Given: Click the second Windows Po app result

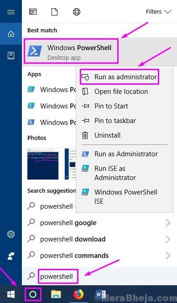Looking at the screenshot, I should 49,106.
